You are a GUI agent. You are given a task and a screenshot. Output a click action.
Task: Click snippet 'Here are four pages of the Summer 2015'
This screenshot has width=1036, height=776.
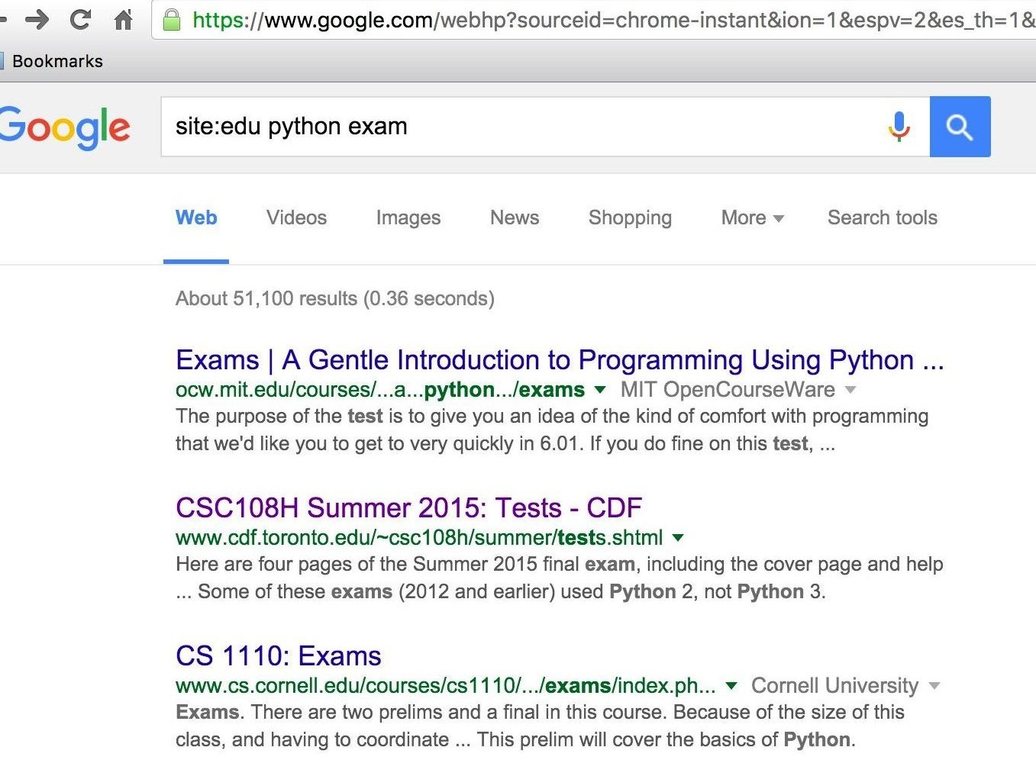pos(560,578)
